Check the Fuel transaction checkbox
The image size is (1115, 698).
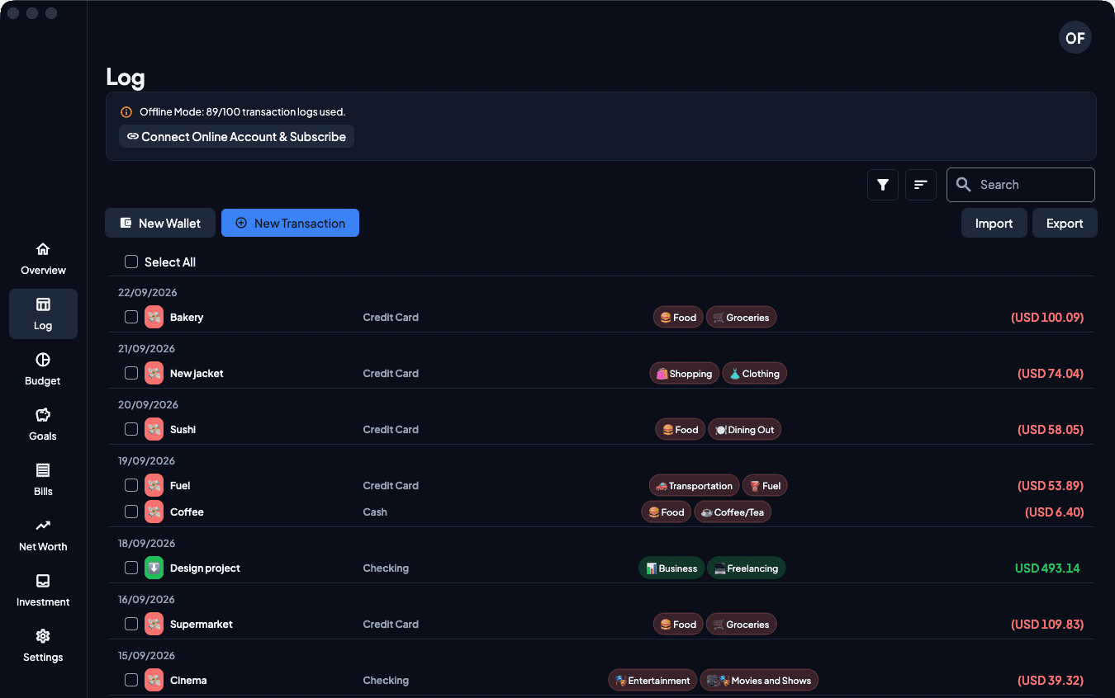(x=131, y=485)
